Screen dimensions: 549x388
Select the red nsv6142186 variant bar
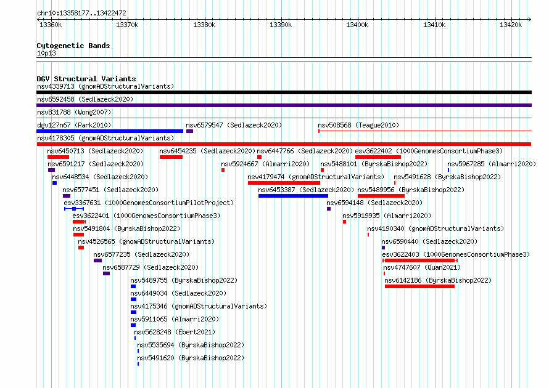pos(420,286)
